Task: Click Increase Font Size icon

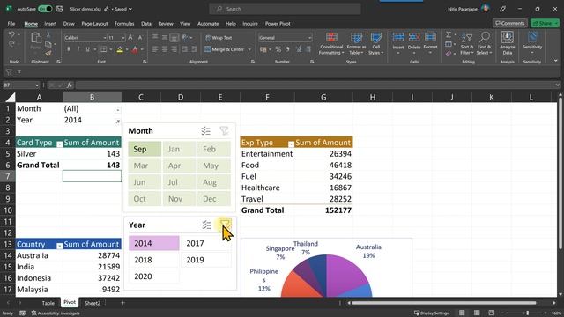Action: pyautogui.click(x=130, y=37)
